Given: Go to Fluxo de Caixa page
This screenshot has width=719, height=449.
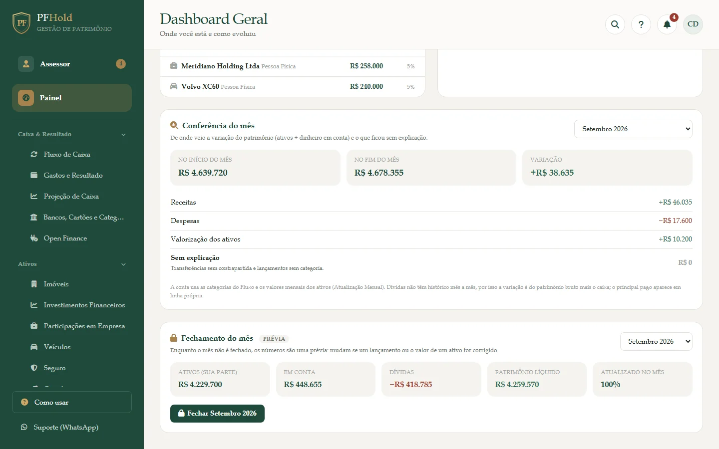Looking at the screenshot, I should pos(72,155).
